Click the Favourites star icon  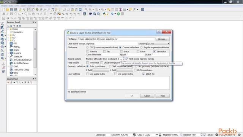pos(11,32)
